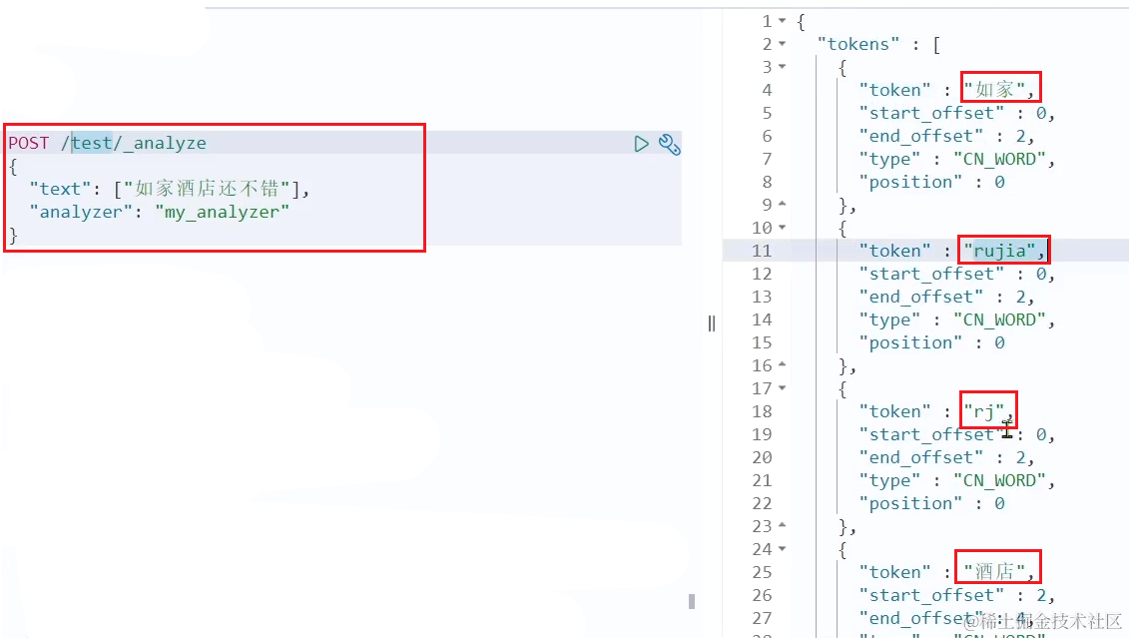1129x638 pixels.
Task: Collapse the tokens array at line 2
Action: [x=782, y=45]
